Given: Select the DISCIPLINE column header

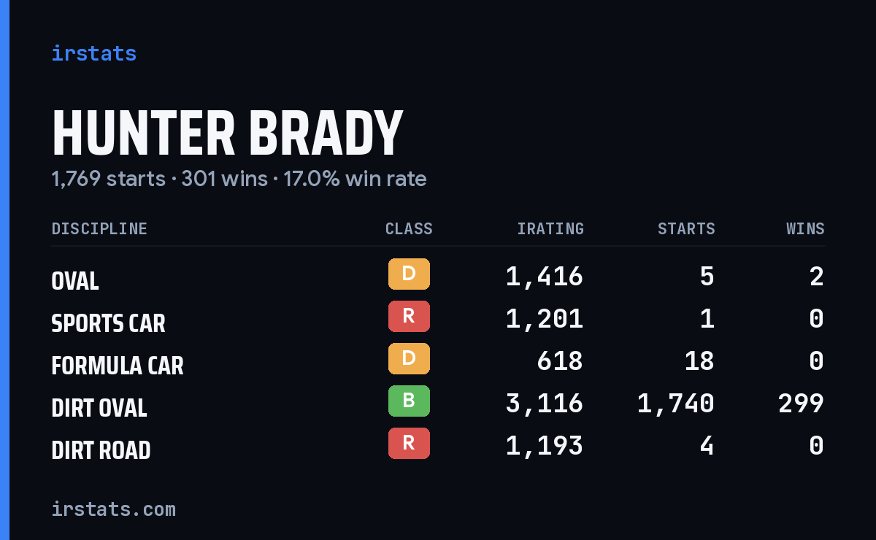Looking at the screenshot, I should 99,229.
